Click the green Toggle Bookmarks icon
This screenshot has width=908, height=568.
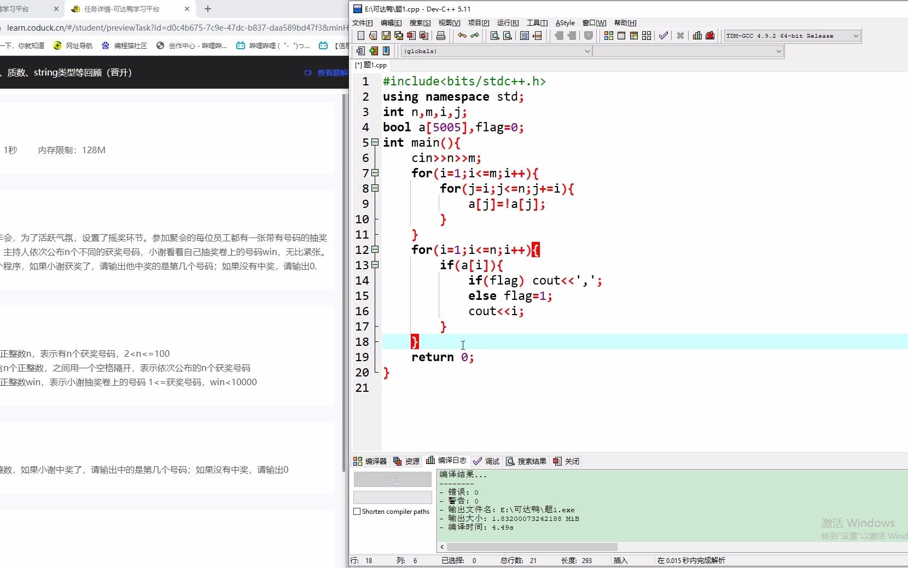coord(373,51)
